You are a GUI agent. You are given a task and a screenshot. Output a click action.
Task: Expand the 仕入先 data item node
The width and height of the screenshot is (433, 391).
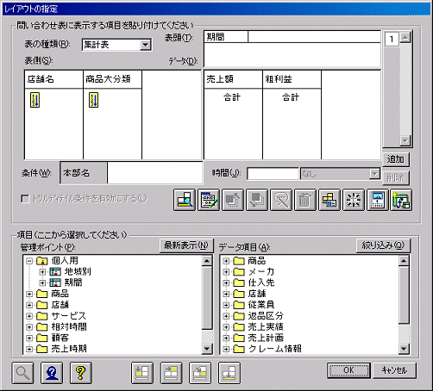point(226,283)
